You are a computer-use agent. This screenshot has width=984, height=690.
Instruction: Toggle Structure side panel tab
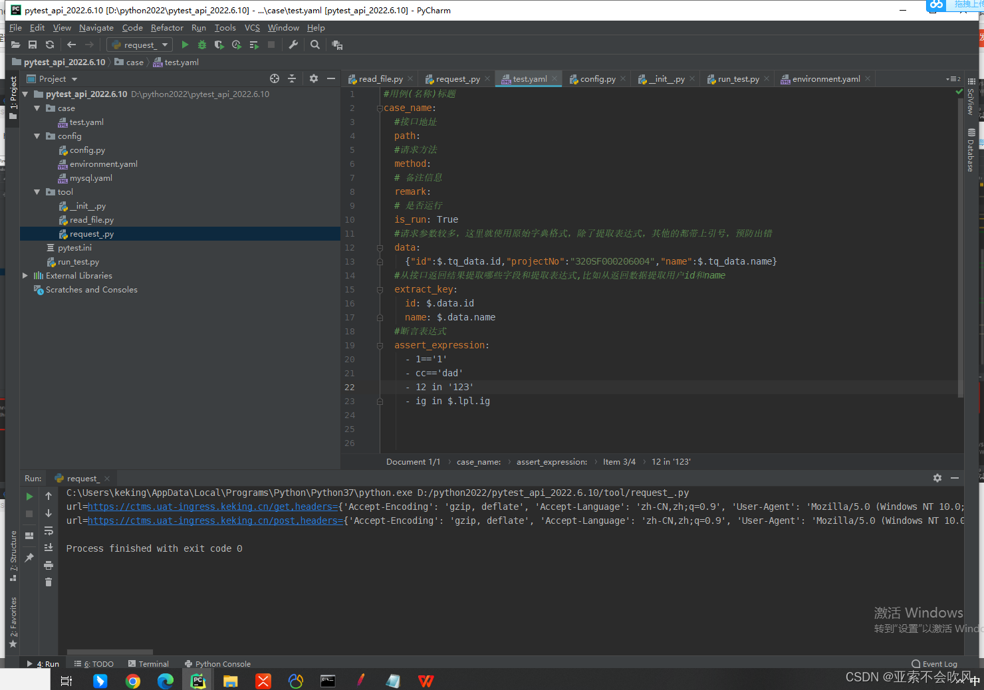point(13,555)
